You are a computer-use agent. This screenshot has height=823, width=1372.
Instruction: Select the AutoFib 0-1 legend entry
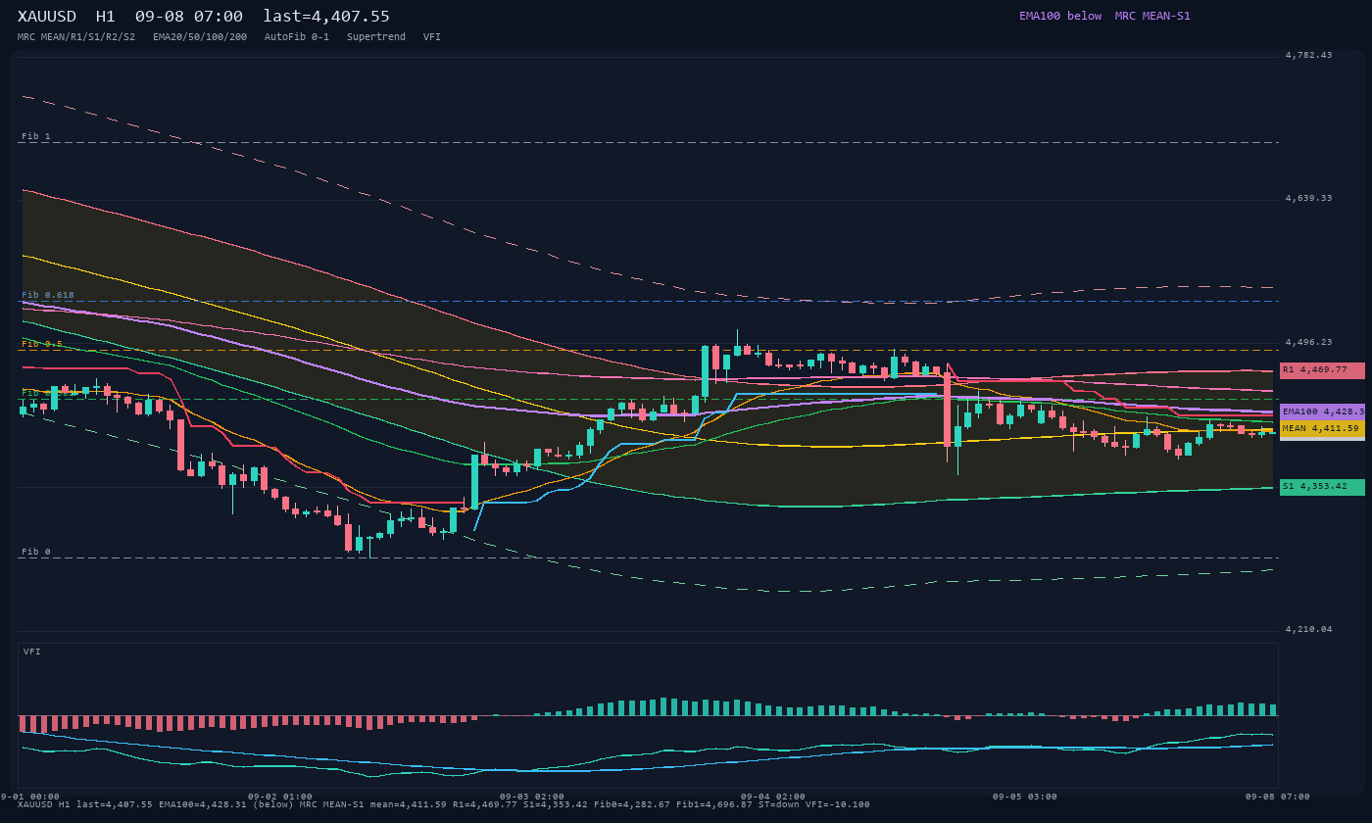tap(297, 36)
